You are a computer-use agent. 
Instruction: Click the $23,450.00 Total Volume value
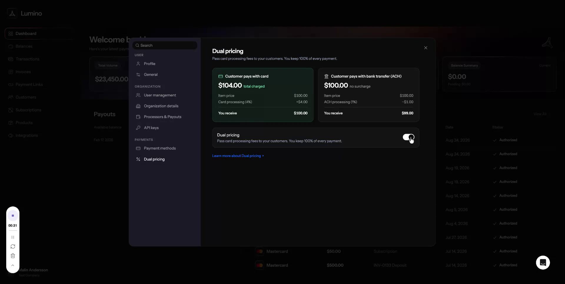pos(112,79)
